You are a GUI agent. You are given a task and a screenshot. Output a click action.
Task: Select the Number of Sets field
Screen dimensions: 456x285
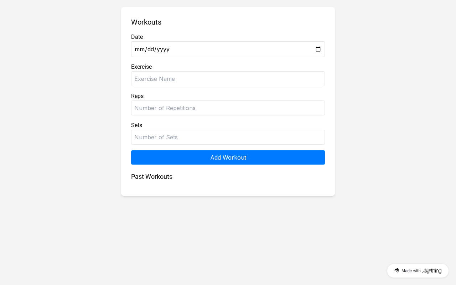click(228, 137)
